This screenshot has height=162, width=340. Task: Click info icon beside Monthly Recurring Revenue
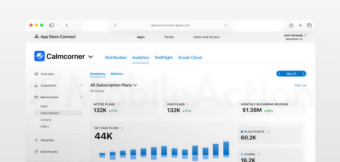click(292, 104)
